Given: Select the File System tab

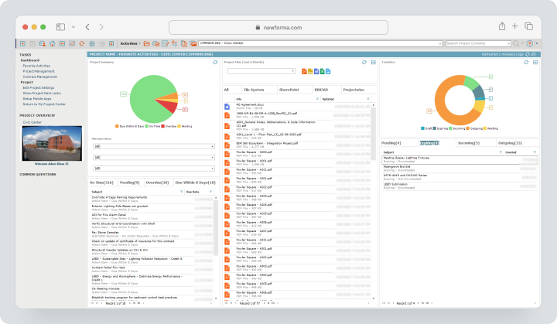Looking at the screenshot, I should point(254,90).
